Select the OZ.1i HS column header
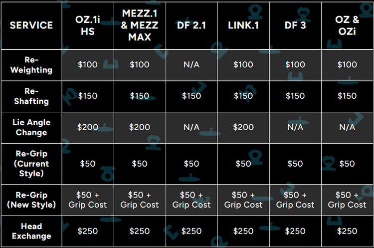The image size is (374, 248). coord(88,25)
